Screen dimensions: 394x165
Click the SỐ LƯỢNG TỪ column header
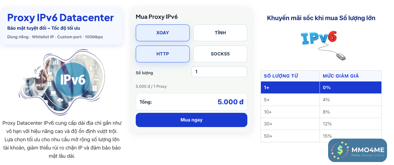click(281, 76)
